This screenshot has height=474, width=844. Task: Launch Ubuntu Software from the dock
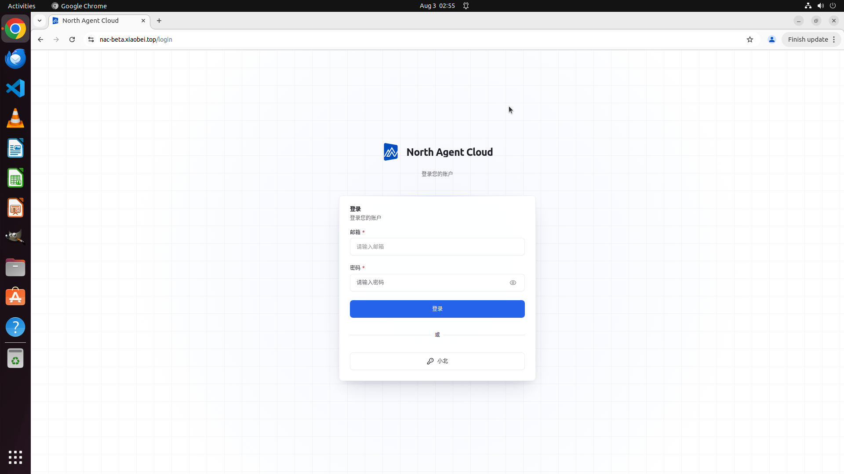(x=15, y=297)
